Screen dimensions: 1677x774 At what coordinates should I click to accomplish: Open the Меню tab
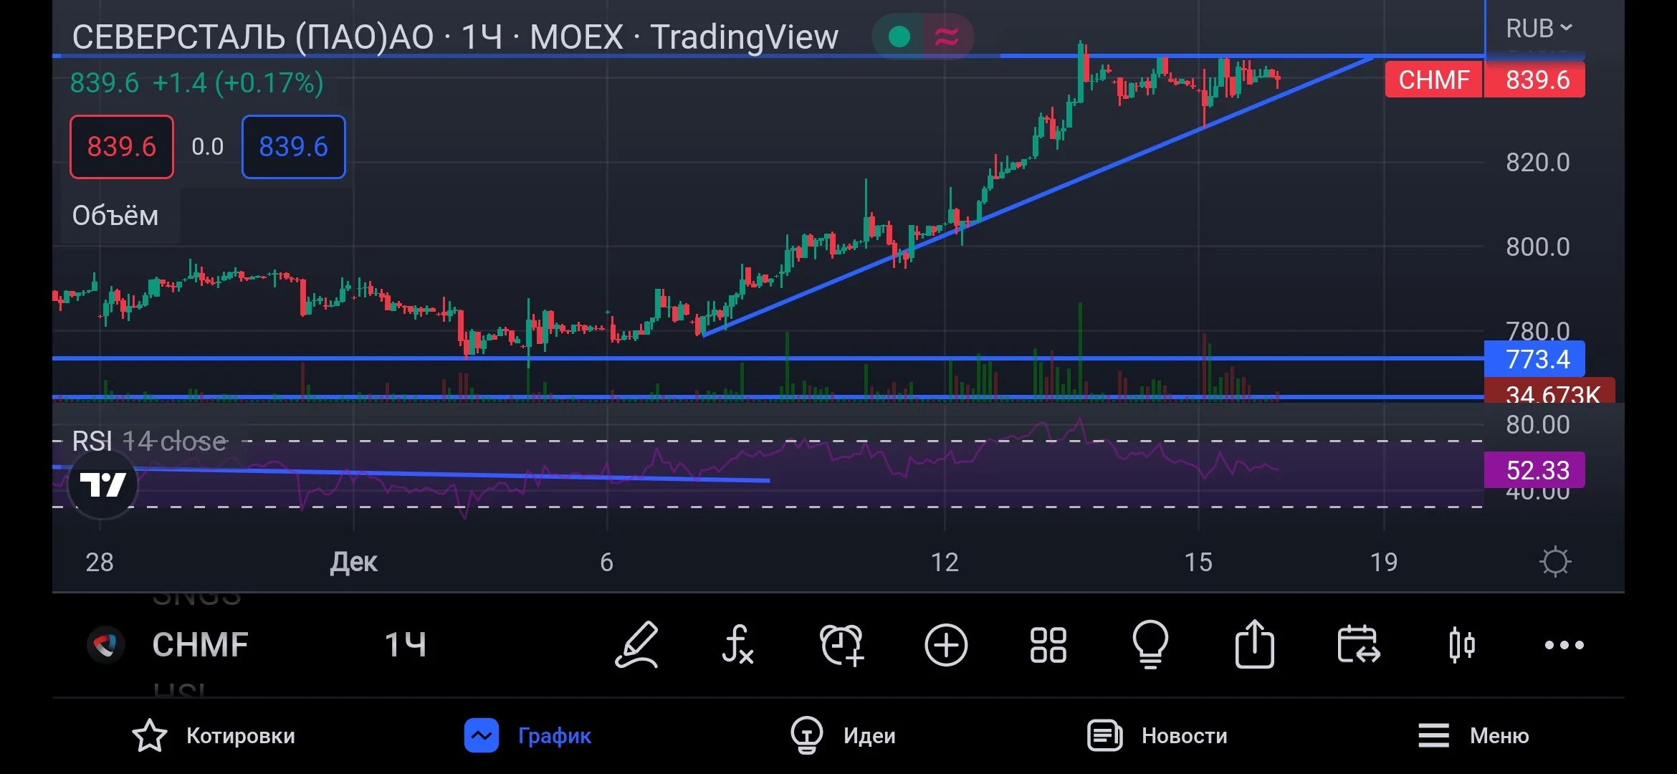pos(1473,736)
